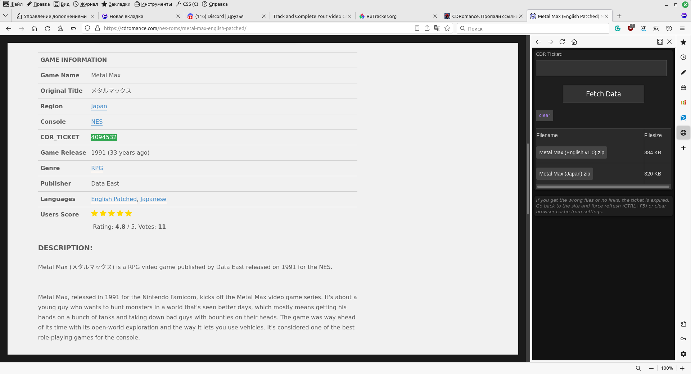Viewport: 691px width, 374px height.
Task: Click the share icon in the address bar
Action: click(427, 28)
